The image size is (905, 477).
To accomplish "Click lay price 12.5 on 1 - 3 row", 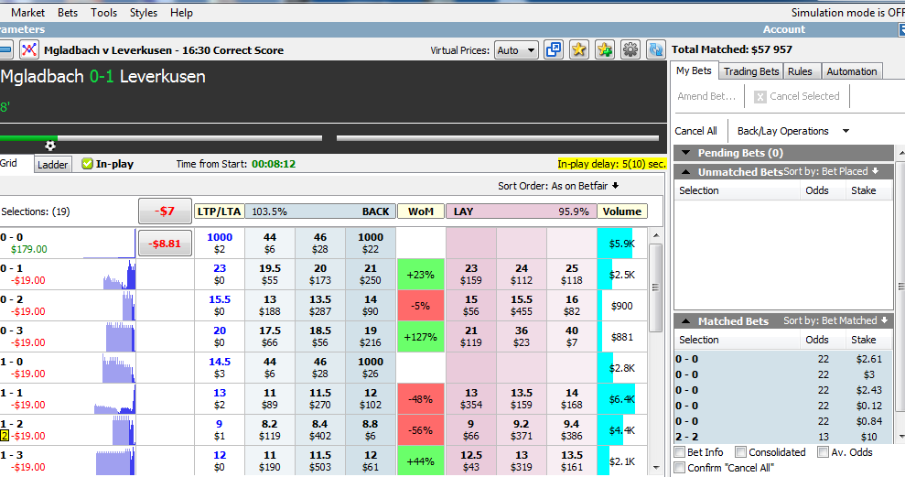I will [471, 461].
